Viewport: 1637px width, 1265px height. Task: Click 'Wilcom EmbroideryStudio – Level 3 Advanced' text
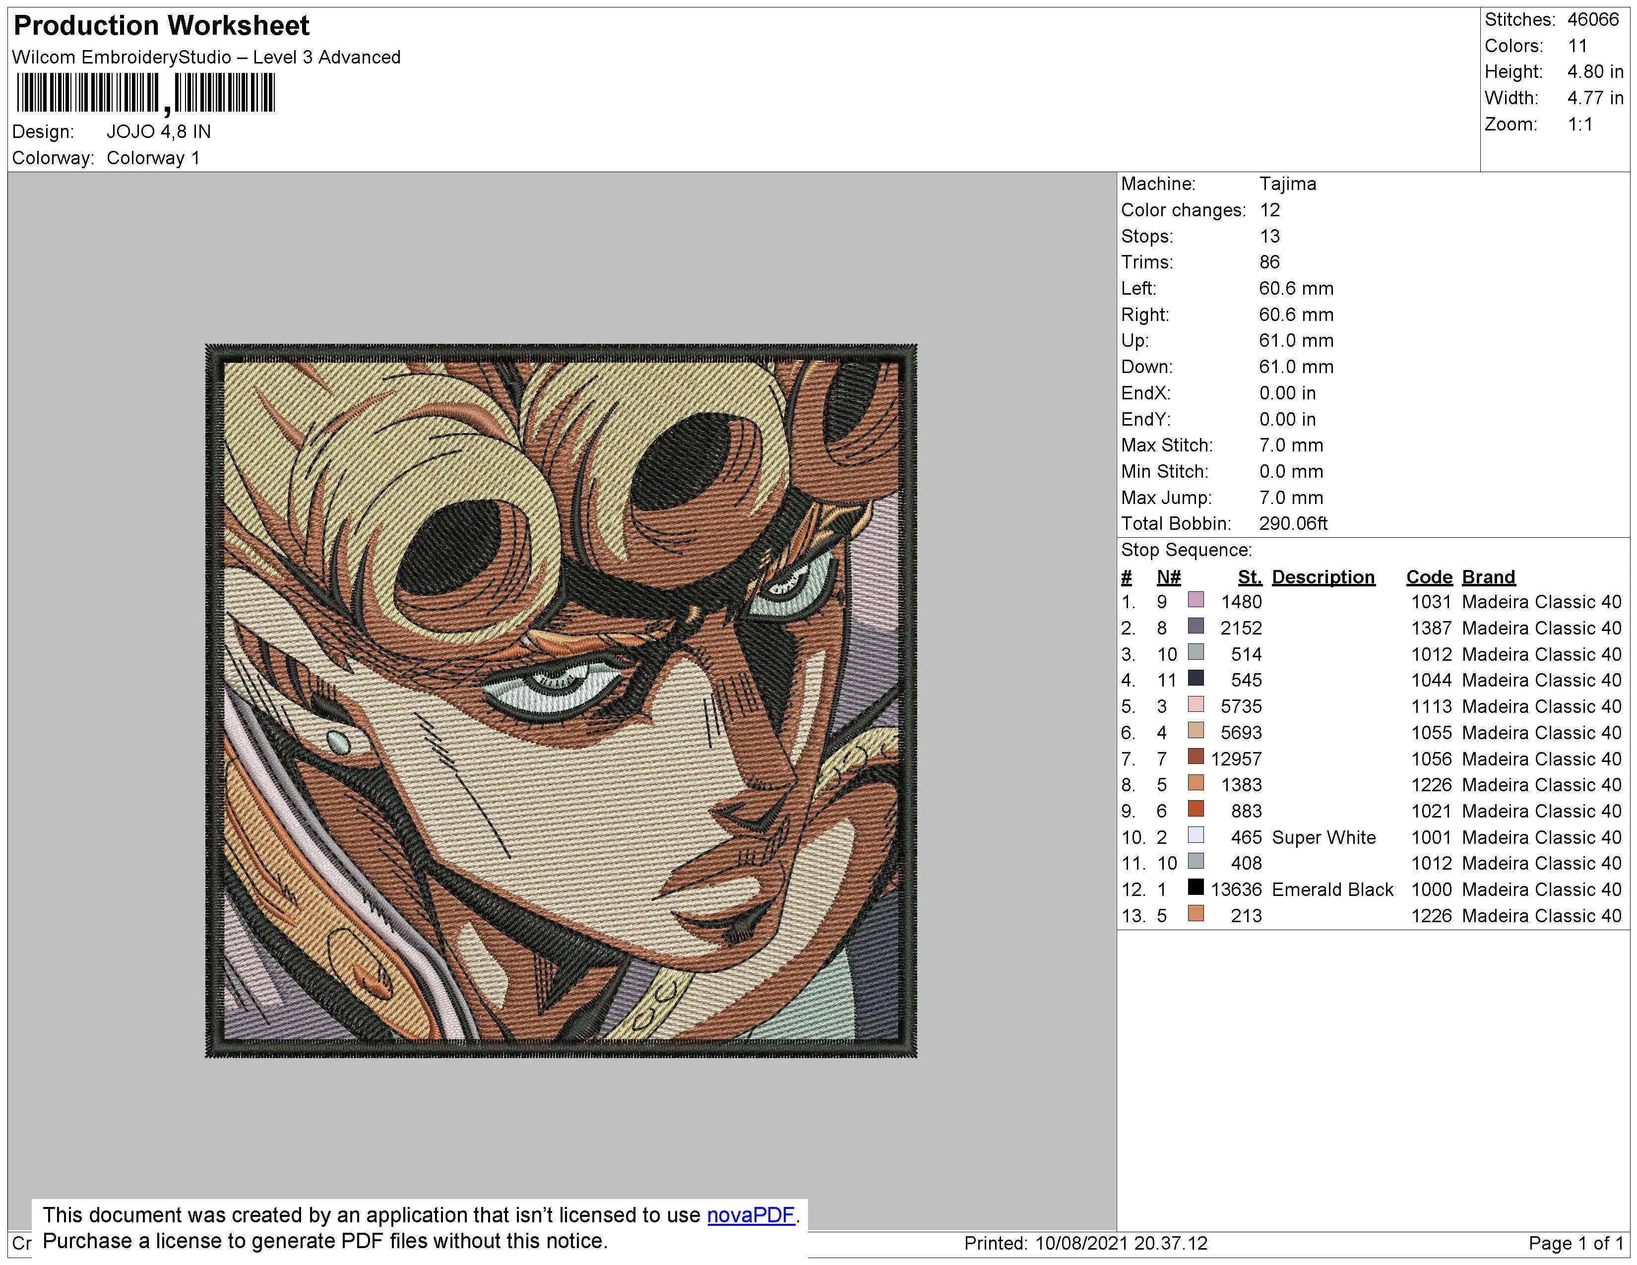[x=206, y=58]
